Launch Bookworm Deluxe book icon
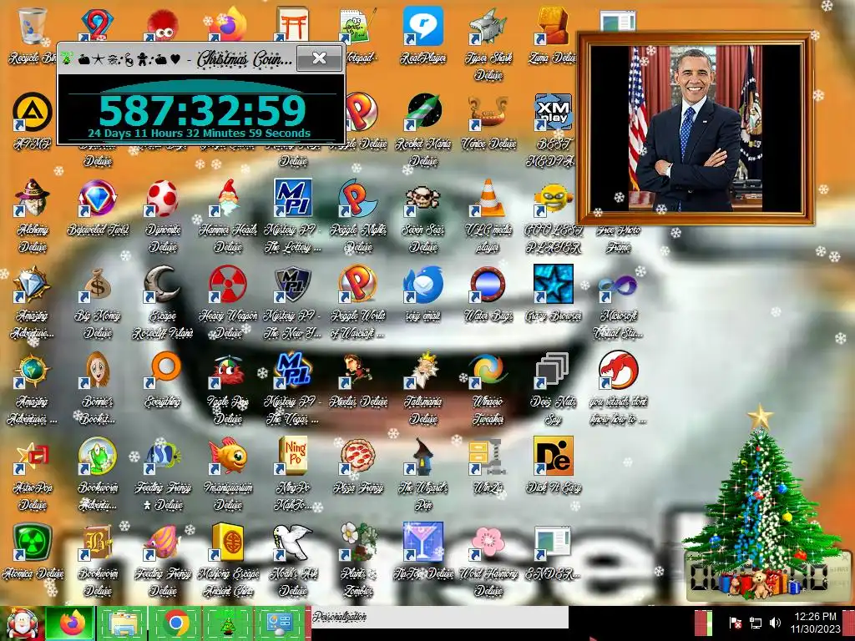 tap(97, 542)
